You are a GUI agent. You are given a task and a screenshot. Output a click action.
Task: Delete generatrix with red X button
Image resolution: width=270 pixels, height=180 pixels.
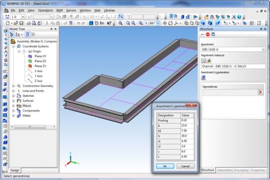coord(261,92)
